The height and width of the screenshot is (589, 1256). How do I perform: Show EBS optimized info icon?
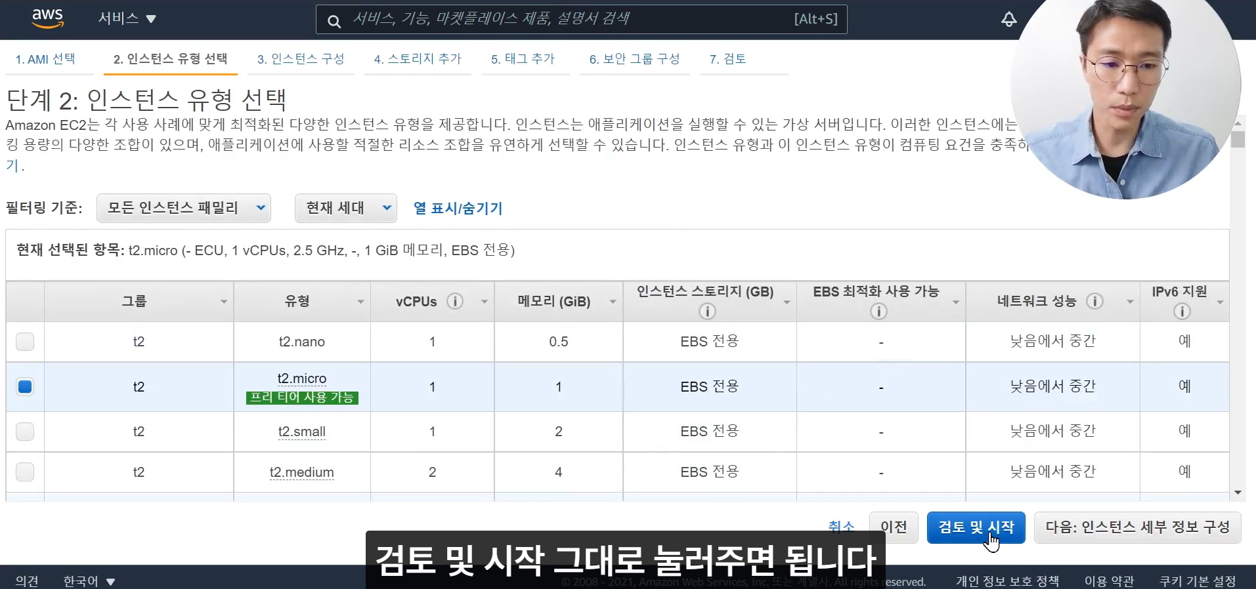click(878, 312)
